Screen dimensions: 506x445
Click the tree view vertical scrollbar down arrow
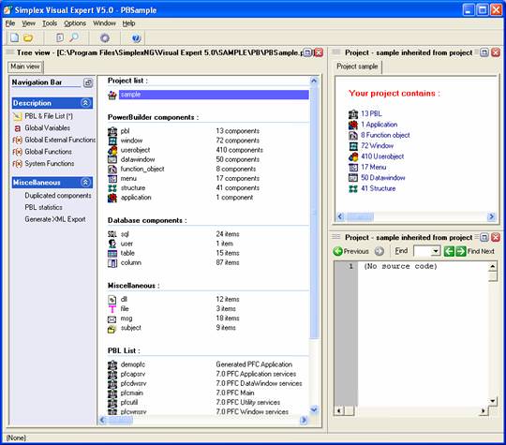[314, 409]
